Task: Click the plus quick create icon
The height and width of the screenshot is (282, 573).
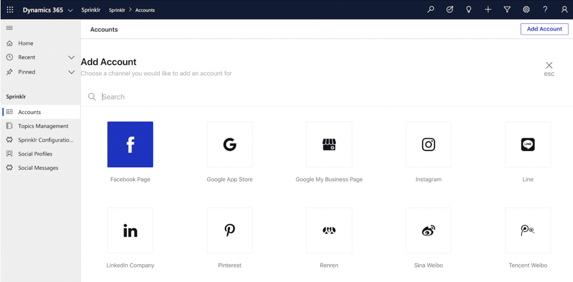Action: pyautogui.click(x=488, y=10)
